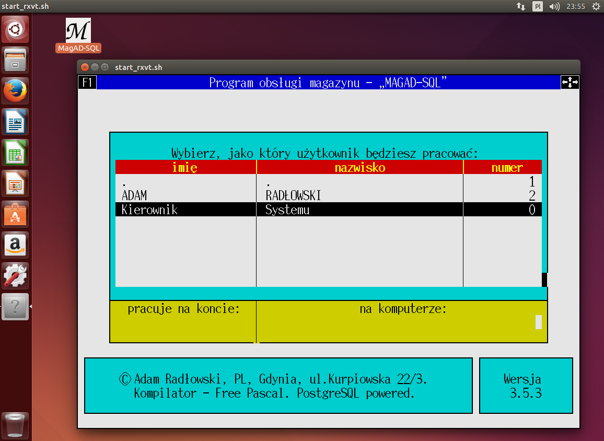Open LibreOffice Writer from the launcher

[15, 121]
